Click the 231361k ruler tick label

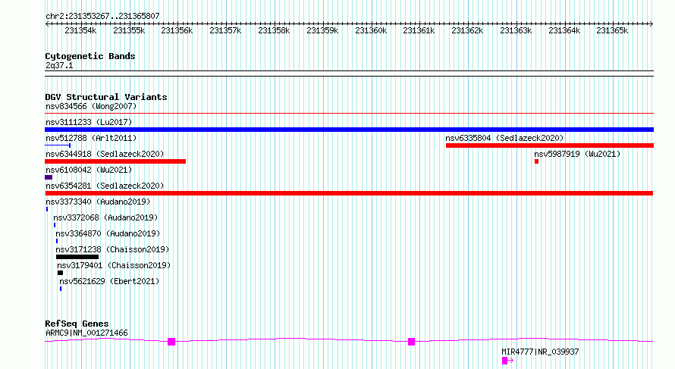coord(419,31)
